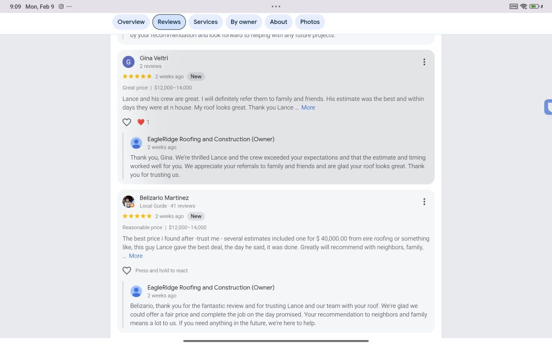Image resolution: width=552 pixels, height=345 pixels.
Task: Tap Belizario Martinez's profile photo
Action: click(x=128, y=202)
